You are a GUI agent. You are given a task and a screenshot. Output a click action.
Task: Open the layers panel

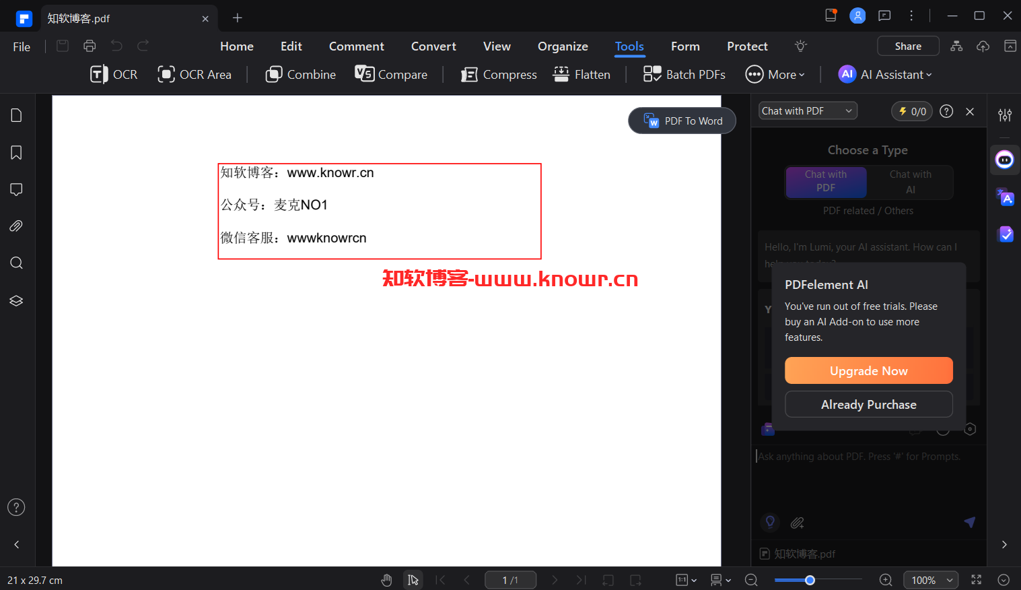coord(16,300)
